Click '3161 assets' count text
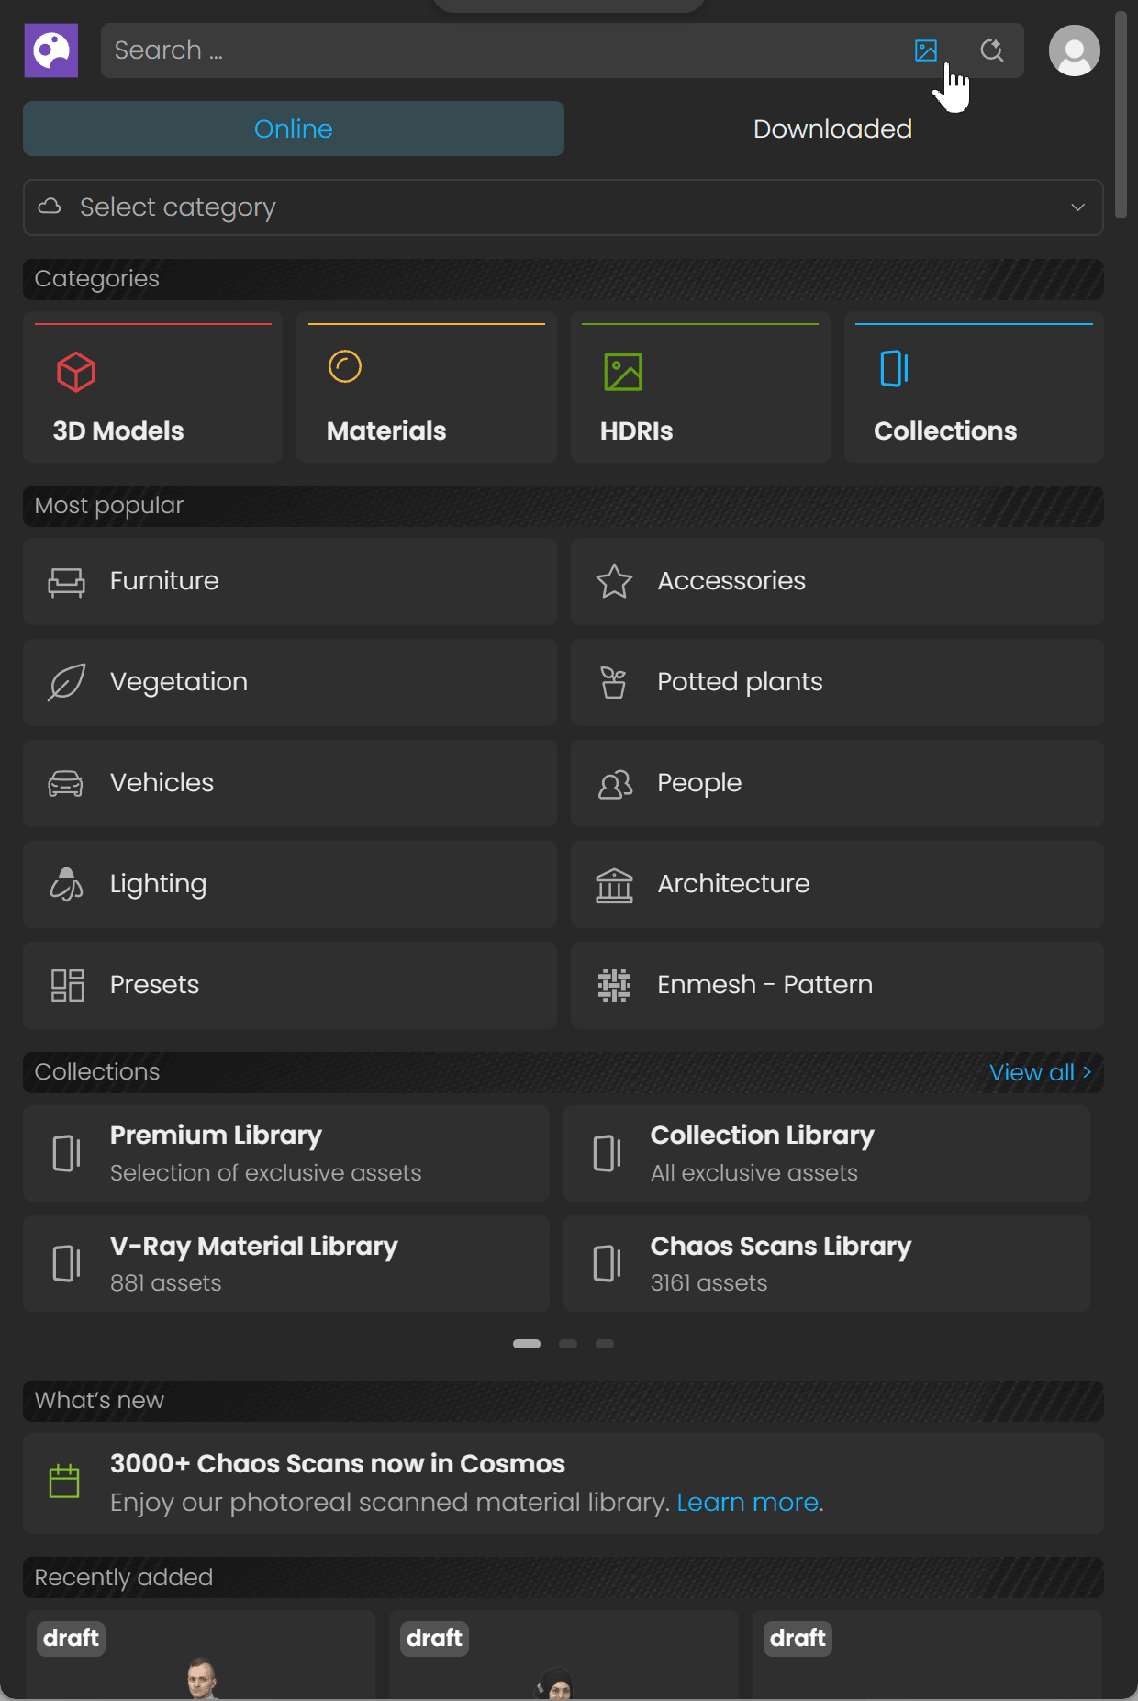 click(x=708, y=1283)
